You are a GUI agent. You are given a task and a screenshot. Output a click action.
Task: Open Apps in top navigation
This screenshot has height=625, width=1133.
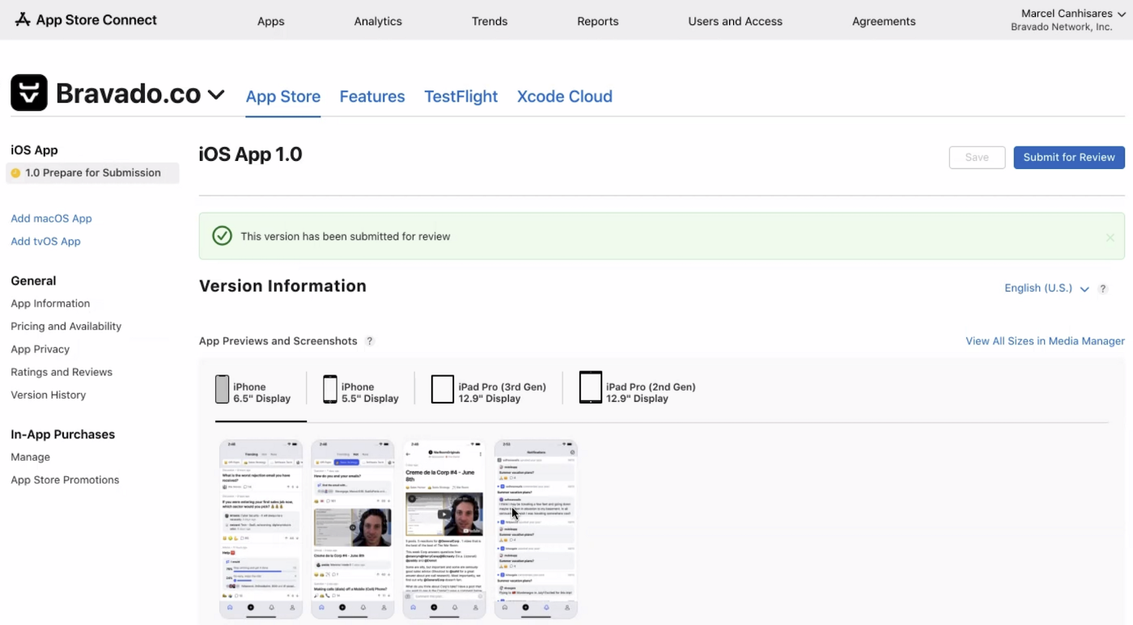point(270,21)
